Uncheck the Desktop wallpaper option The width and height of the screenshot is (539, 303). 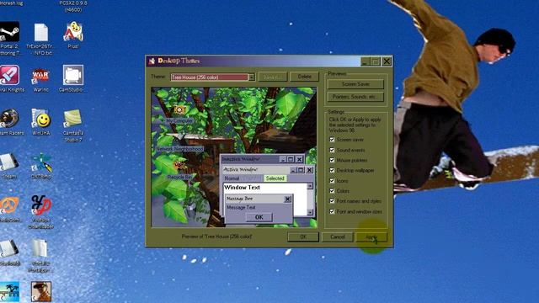pos(332,170)
